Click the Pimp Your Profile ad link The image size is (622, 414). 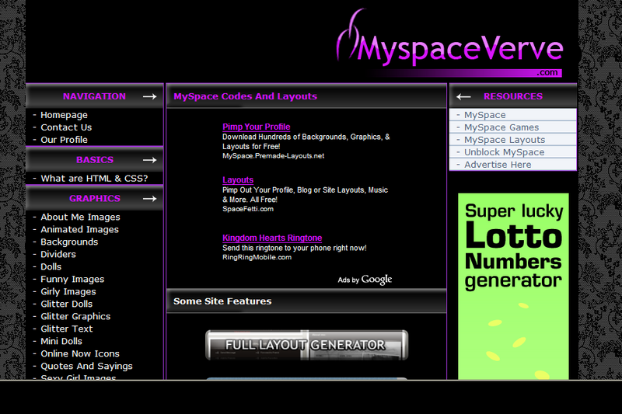pyautogui.click(x=257, y=127)
